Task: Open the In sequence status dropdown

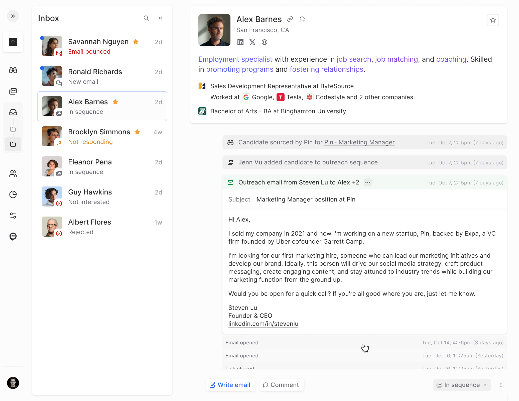Action: pyautogui.click(x=462, y=385)
